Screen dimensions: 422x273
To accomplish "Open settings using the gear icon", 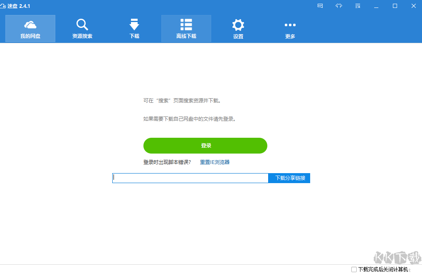I will pos(238,24).
